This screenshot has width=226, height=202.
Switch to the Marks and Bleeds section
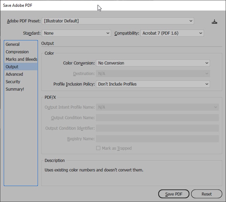coord(21,59)
